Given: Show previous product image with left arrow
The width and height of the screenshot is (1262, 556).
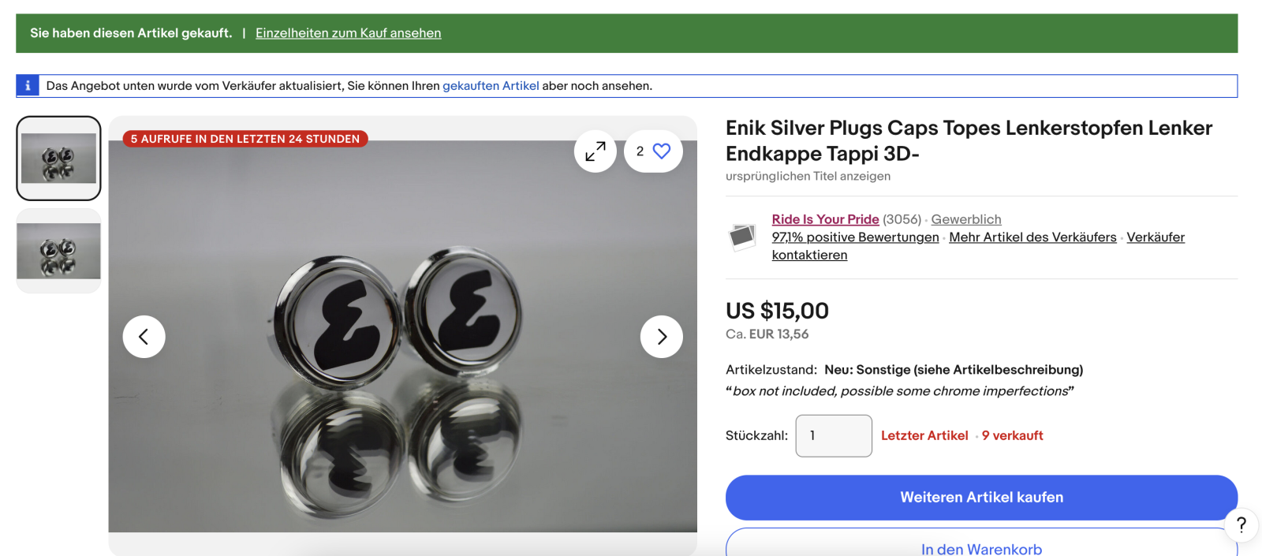Looking at the screenshot, I should (x=144, y=337).
